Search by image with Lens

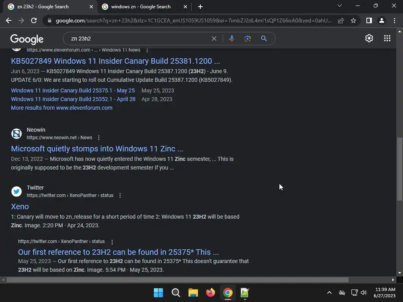pos(248,39)
